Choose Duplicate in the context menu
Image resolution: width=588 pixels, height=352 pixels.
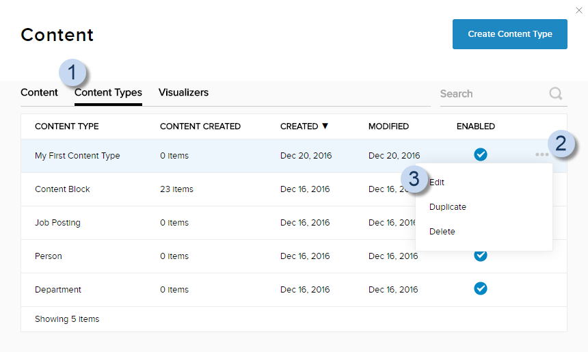(x=448, y=207)
